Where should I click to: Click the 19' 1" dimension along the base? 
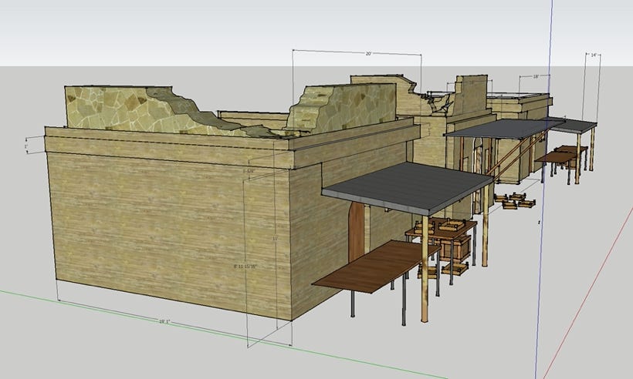coord(164,320)
